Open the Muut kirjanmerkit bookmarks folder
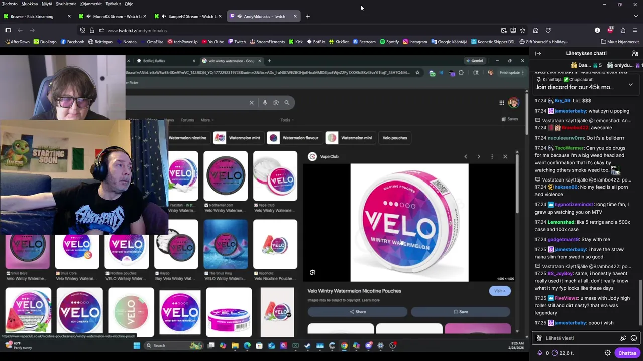The image size is (643, 361). pos(620,42)
